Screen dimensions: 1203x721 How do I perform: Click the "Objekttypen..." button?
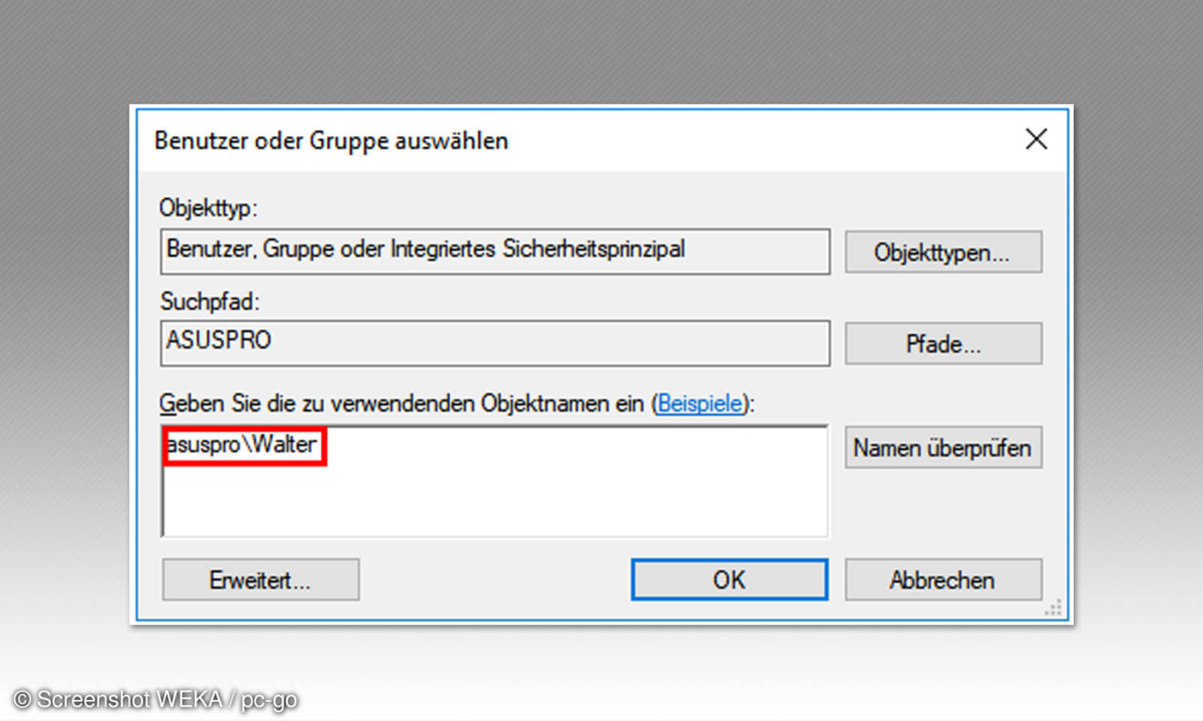943,252
